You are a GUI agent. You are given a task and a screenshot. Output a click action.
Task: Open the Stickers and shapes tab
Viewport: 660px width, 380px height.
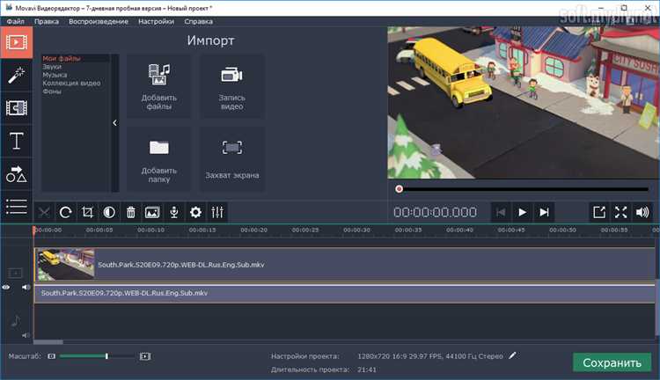click(17, 174)
